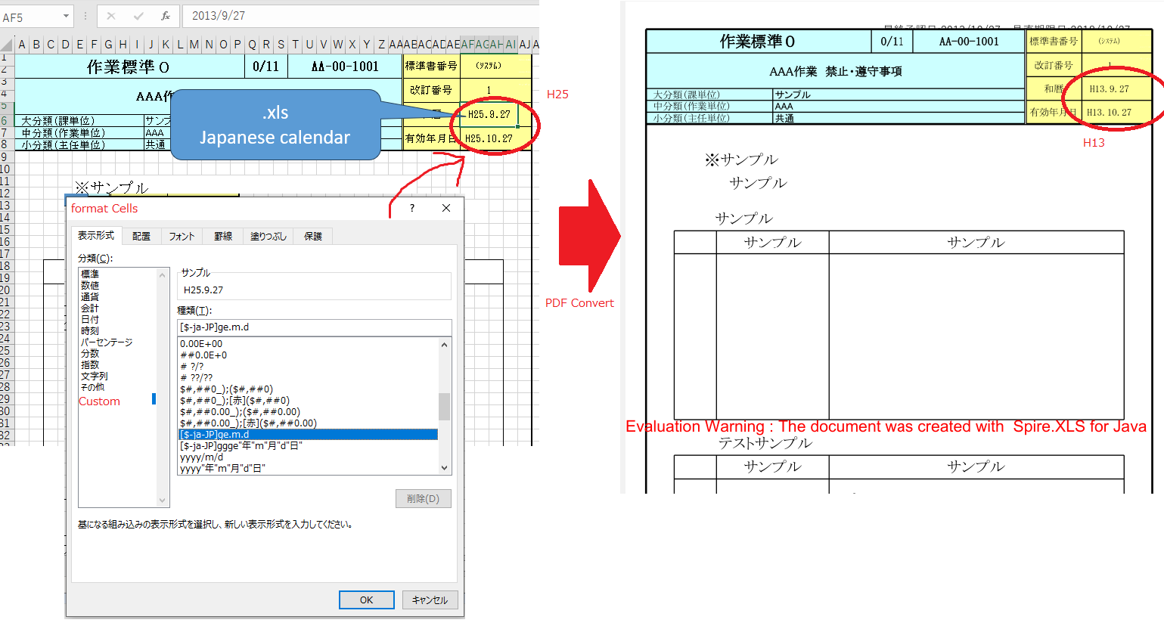This screenshot has height=626, width=1164.
Task: Switch to the 罫線 tab
Action: [x=223, y=237]
